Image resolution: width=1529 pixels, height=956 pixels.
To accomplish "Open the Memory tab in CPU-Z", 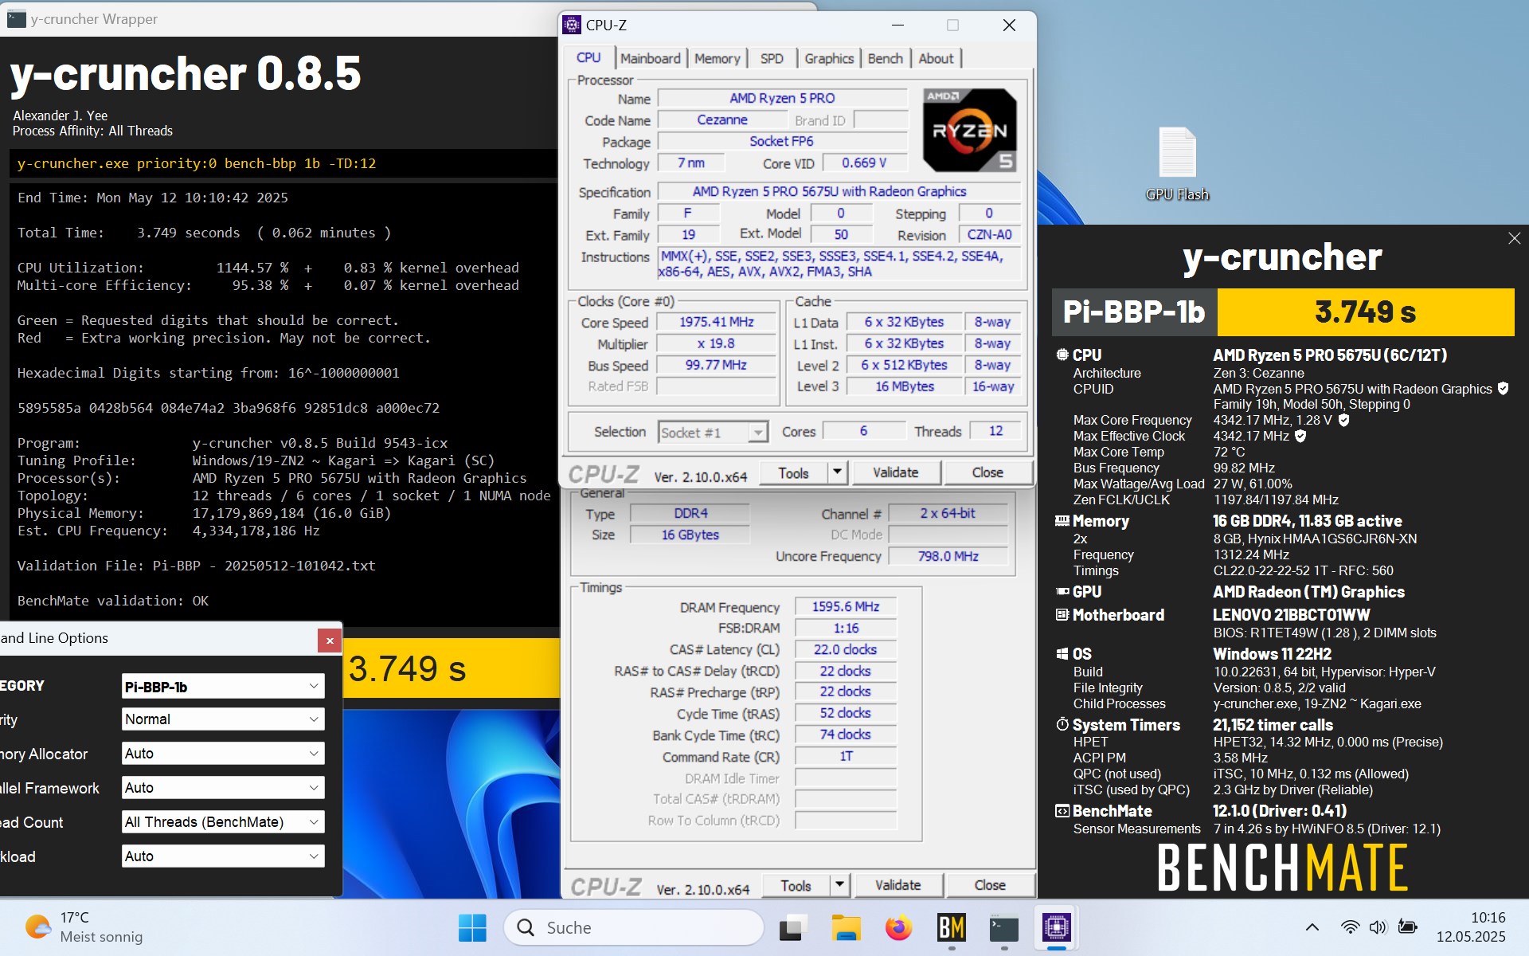I will [x=718, y=58].
